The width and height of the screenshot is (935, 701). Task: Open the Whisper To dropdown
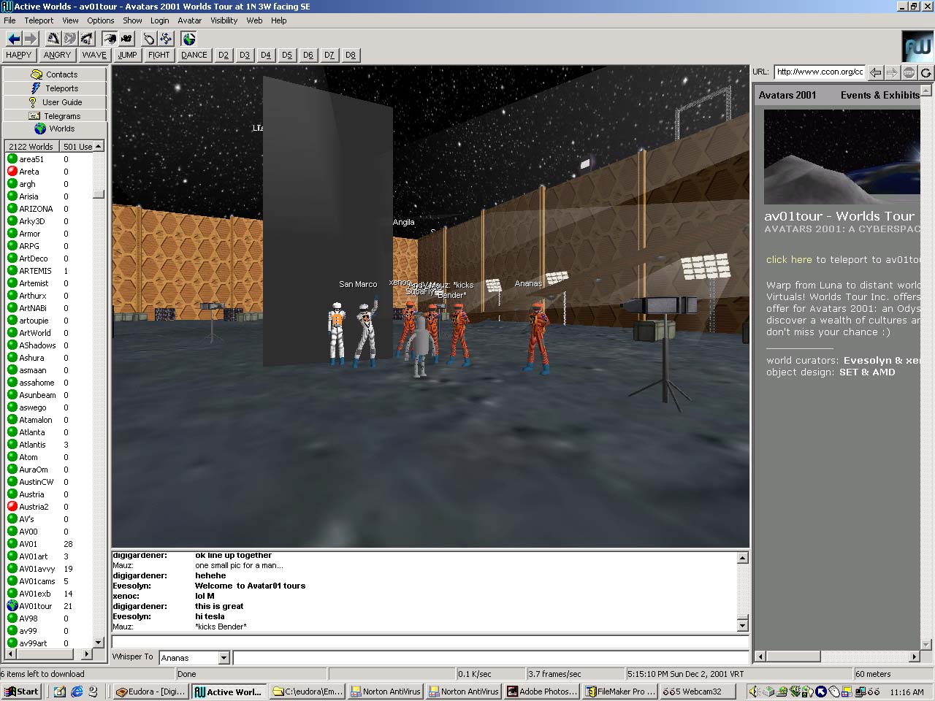pos(224,658)
